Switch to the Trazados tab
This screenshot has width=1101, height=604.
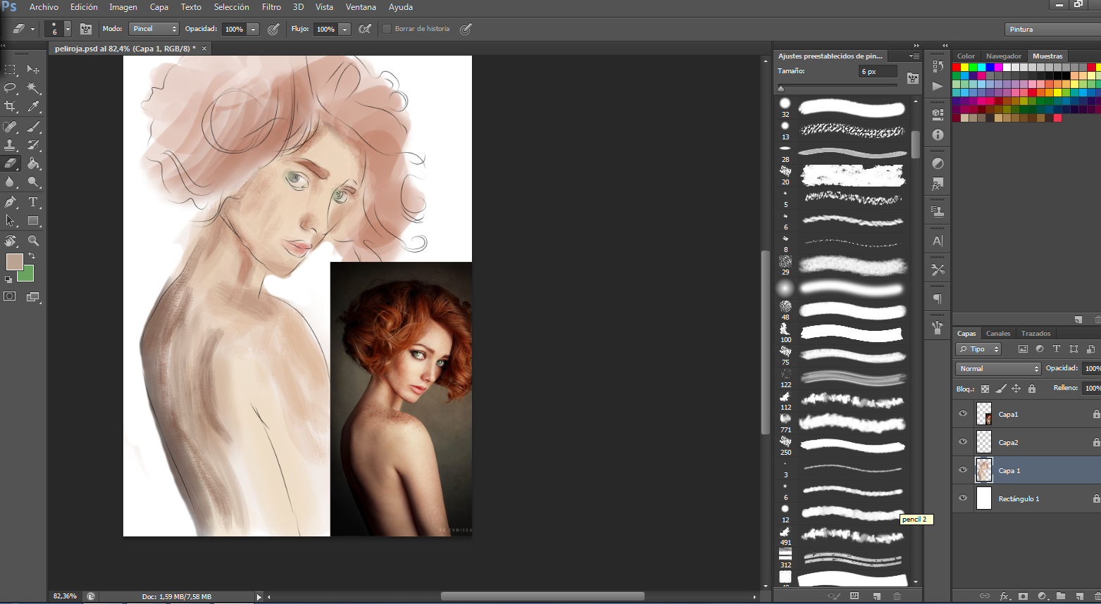pyautogui.click(x=1035, y=334)
